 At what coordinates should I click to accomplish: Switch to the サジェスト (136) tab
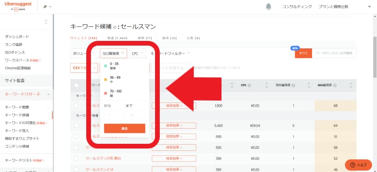[x=83, y=38]
